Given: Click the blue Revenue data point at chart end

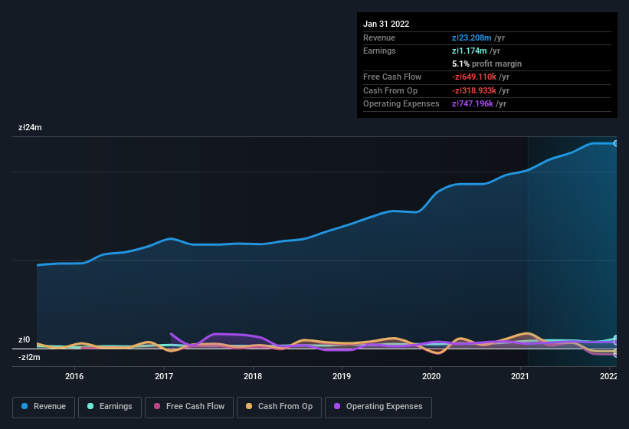Looking at the screenshot, I should [615, 143].
